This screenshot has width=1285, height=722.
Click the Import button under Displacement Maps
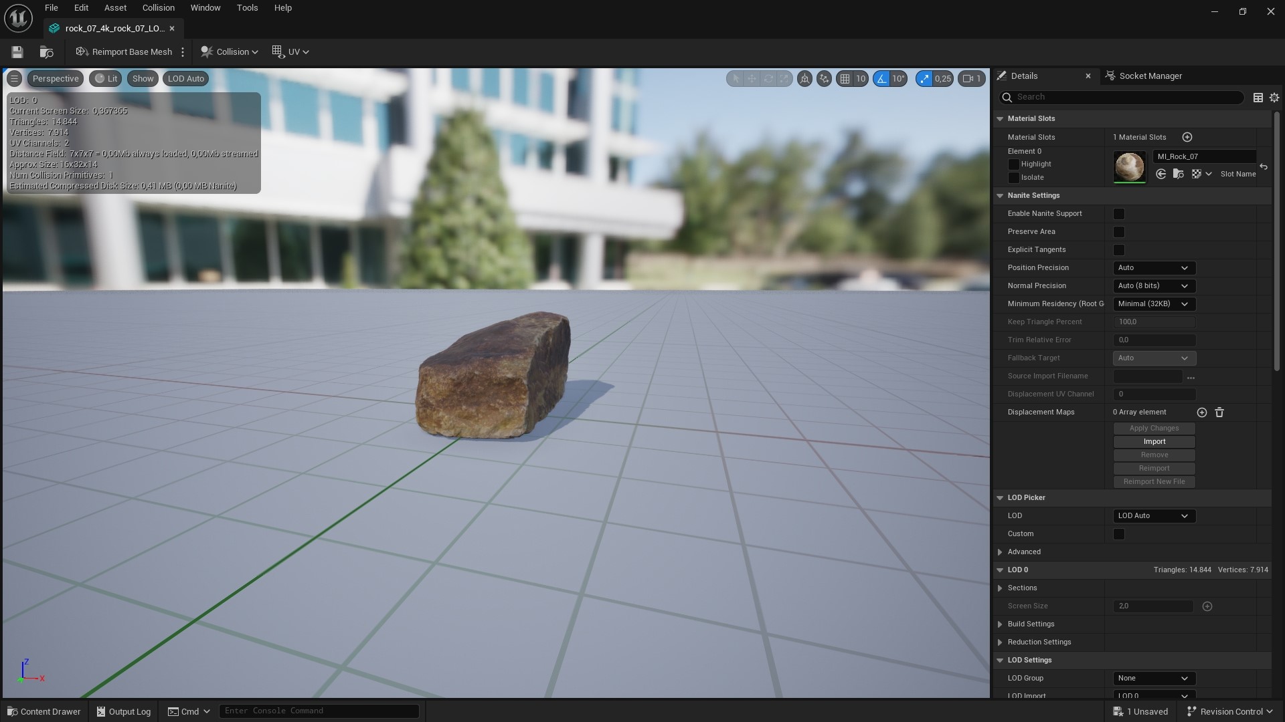click(x=1154, y=441)
